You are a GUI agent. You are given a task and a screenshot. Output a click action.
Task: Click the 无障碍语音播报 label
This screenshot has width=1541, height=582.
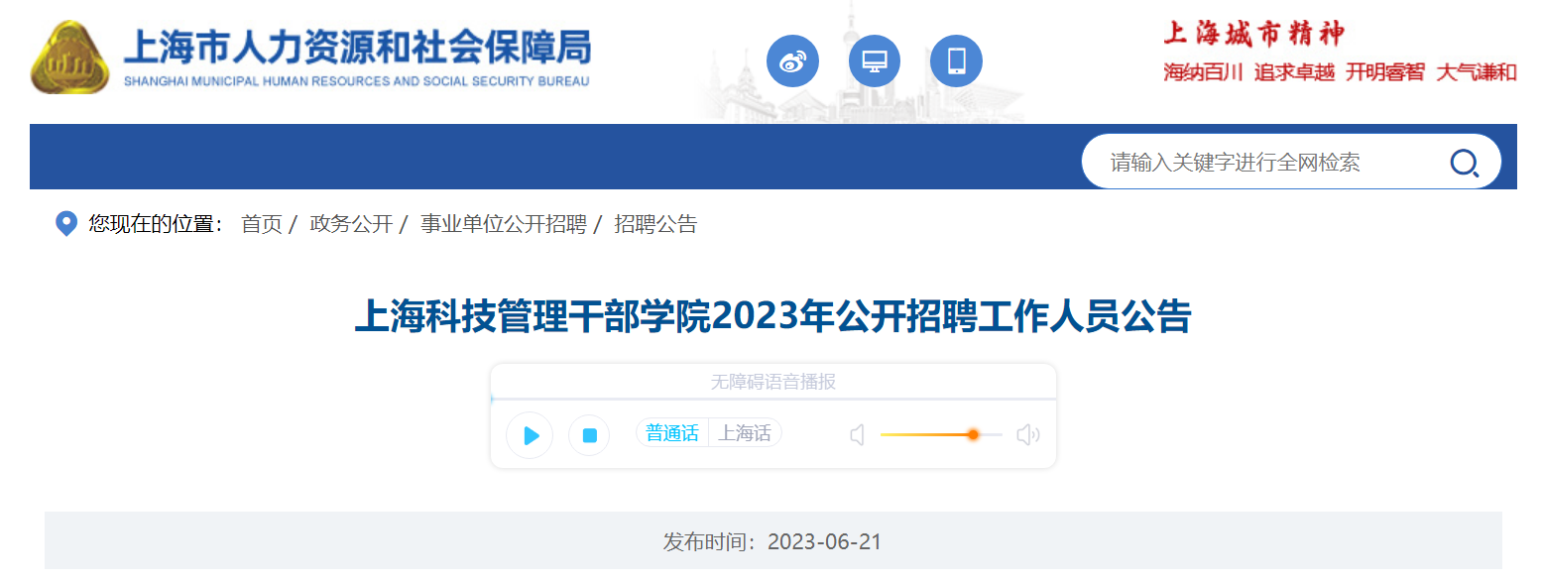tap(773, 382)
